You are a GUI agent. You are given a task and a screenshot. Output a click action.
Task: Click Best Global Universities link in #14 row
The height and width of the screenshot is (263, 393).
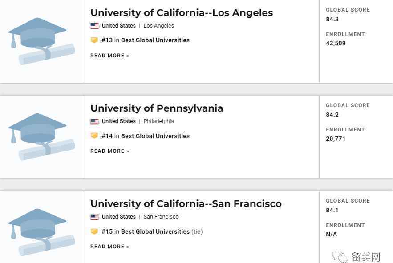click(x=155, y=136)
